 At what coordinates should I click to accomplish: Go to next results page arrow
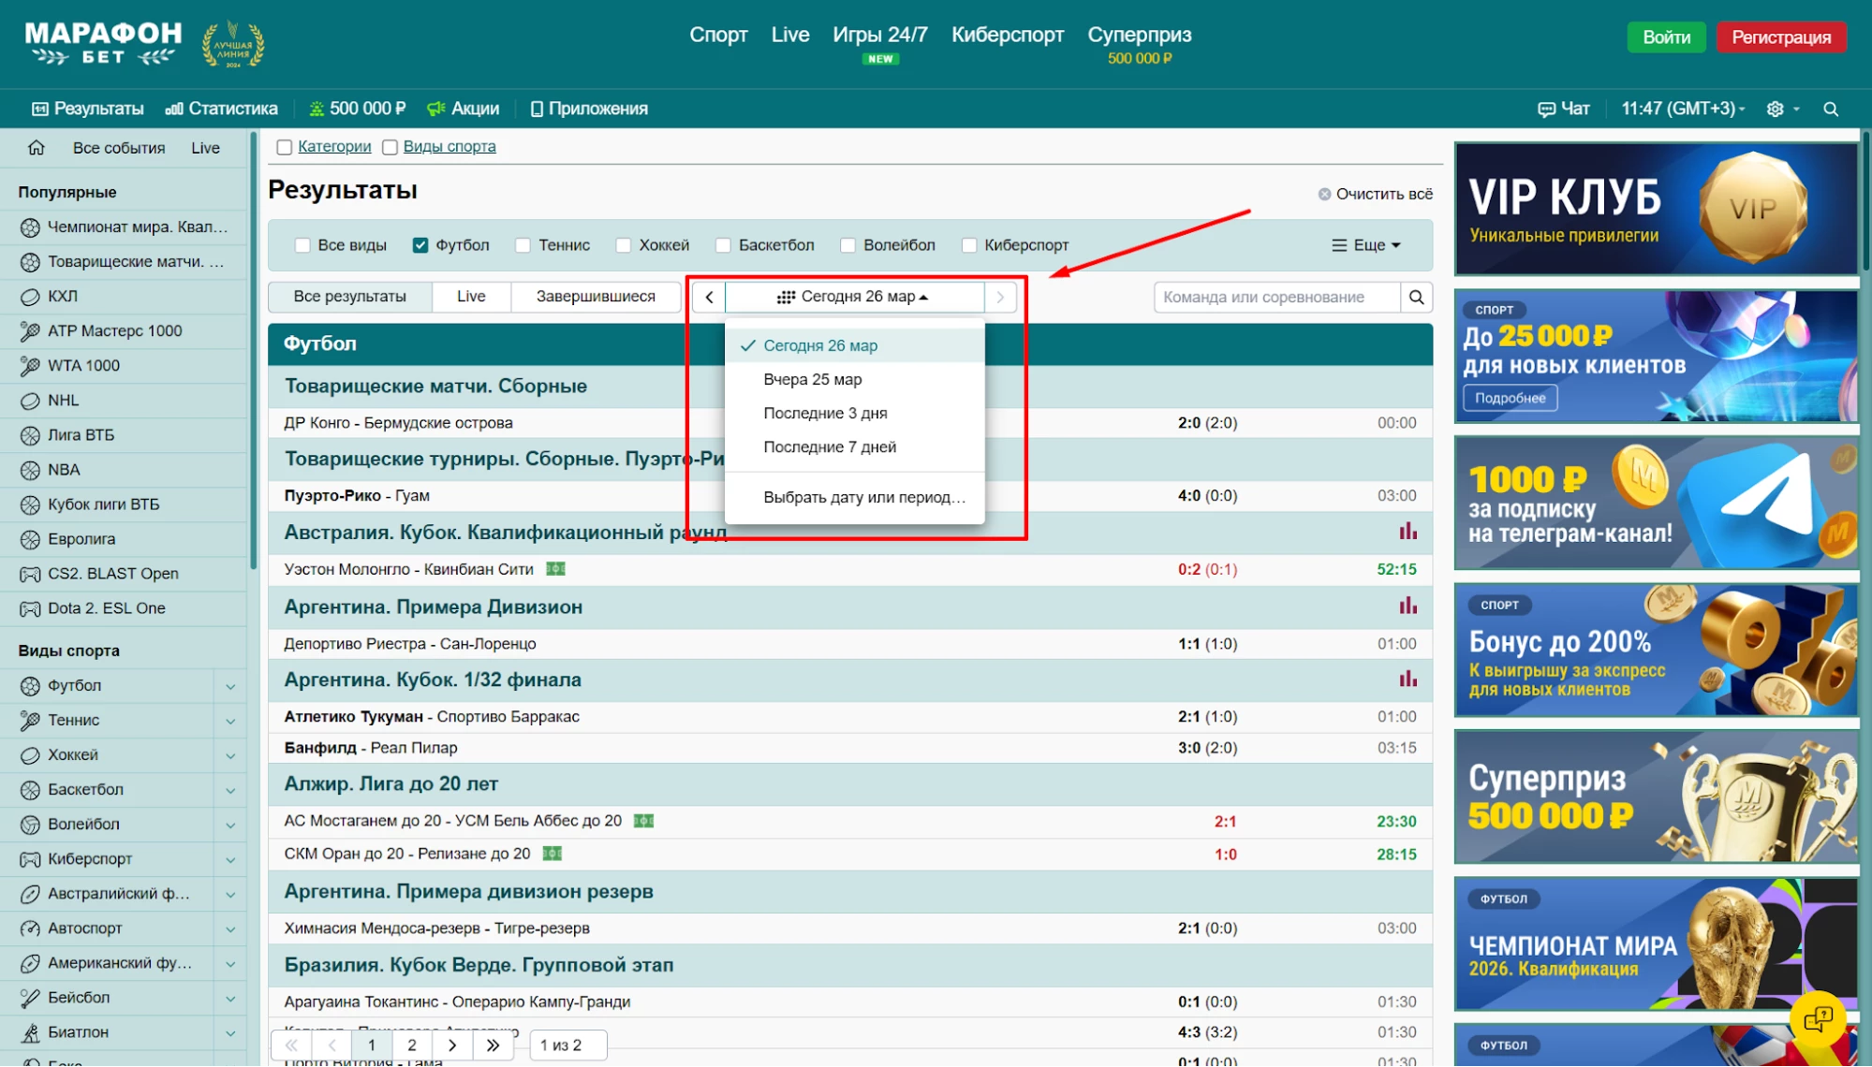452,1045
